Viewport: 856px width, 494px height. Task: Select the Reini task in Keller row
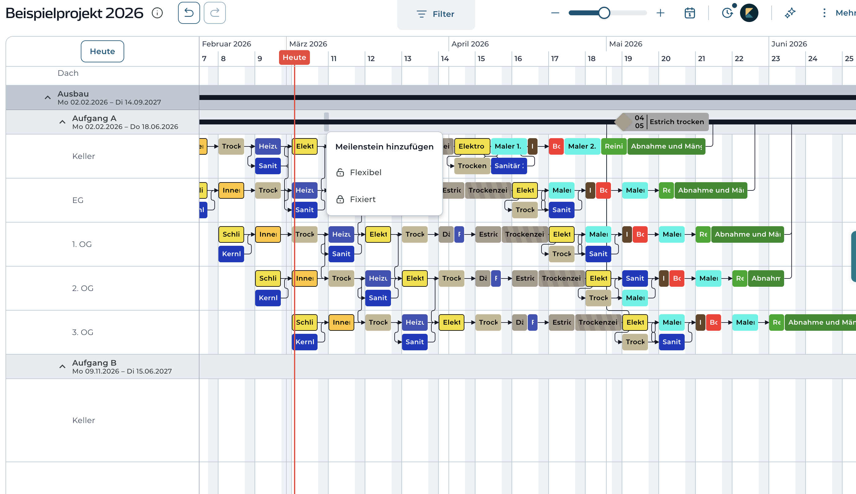[x=614, y=146]
